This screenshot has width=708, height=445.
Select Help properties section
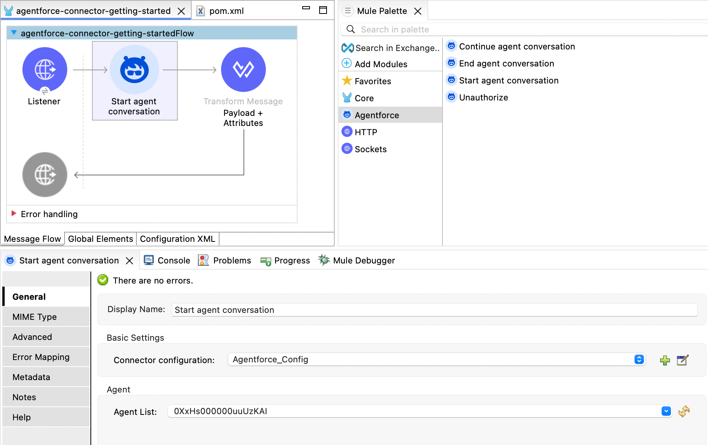[x=46, y=417]
